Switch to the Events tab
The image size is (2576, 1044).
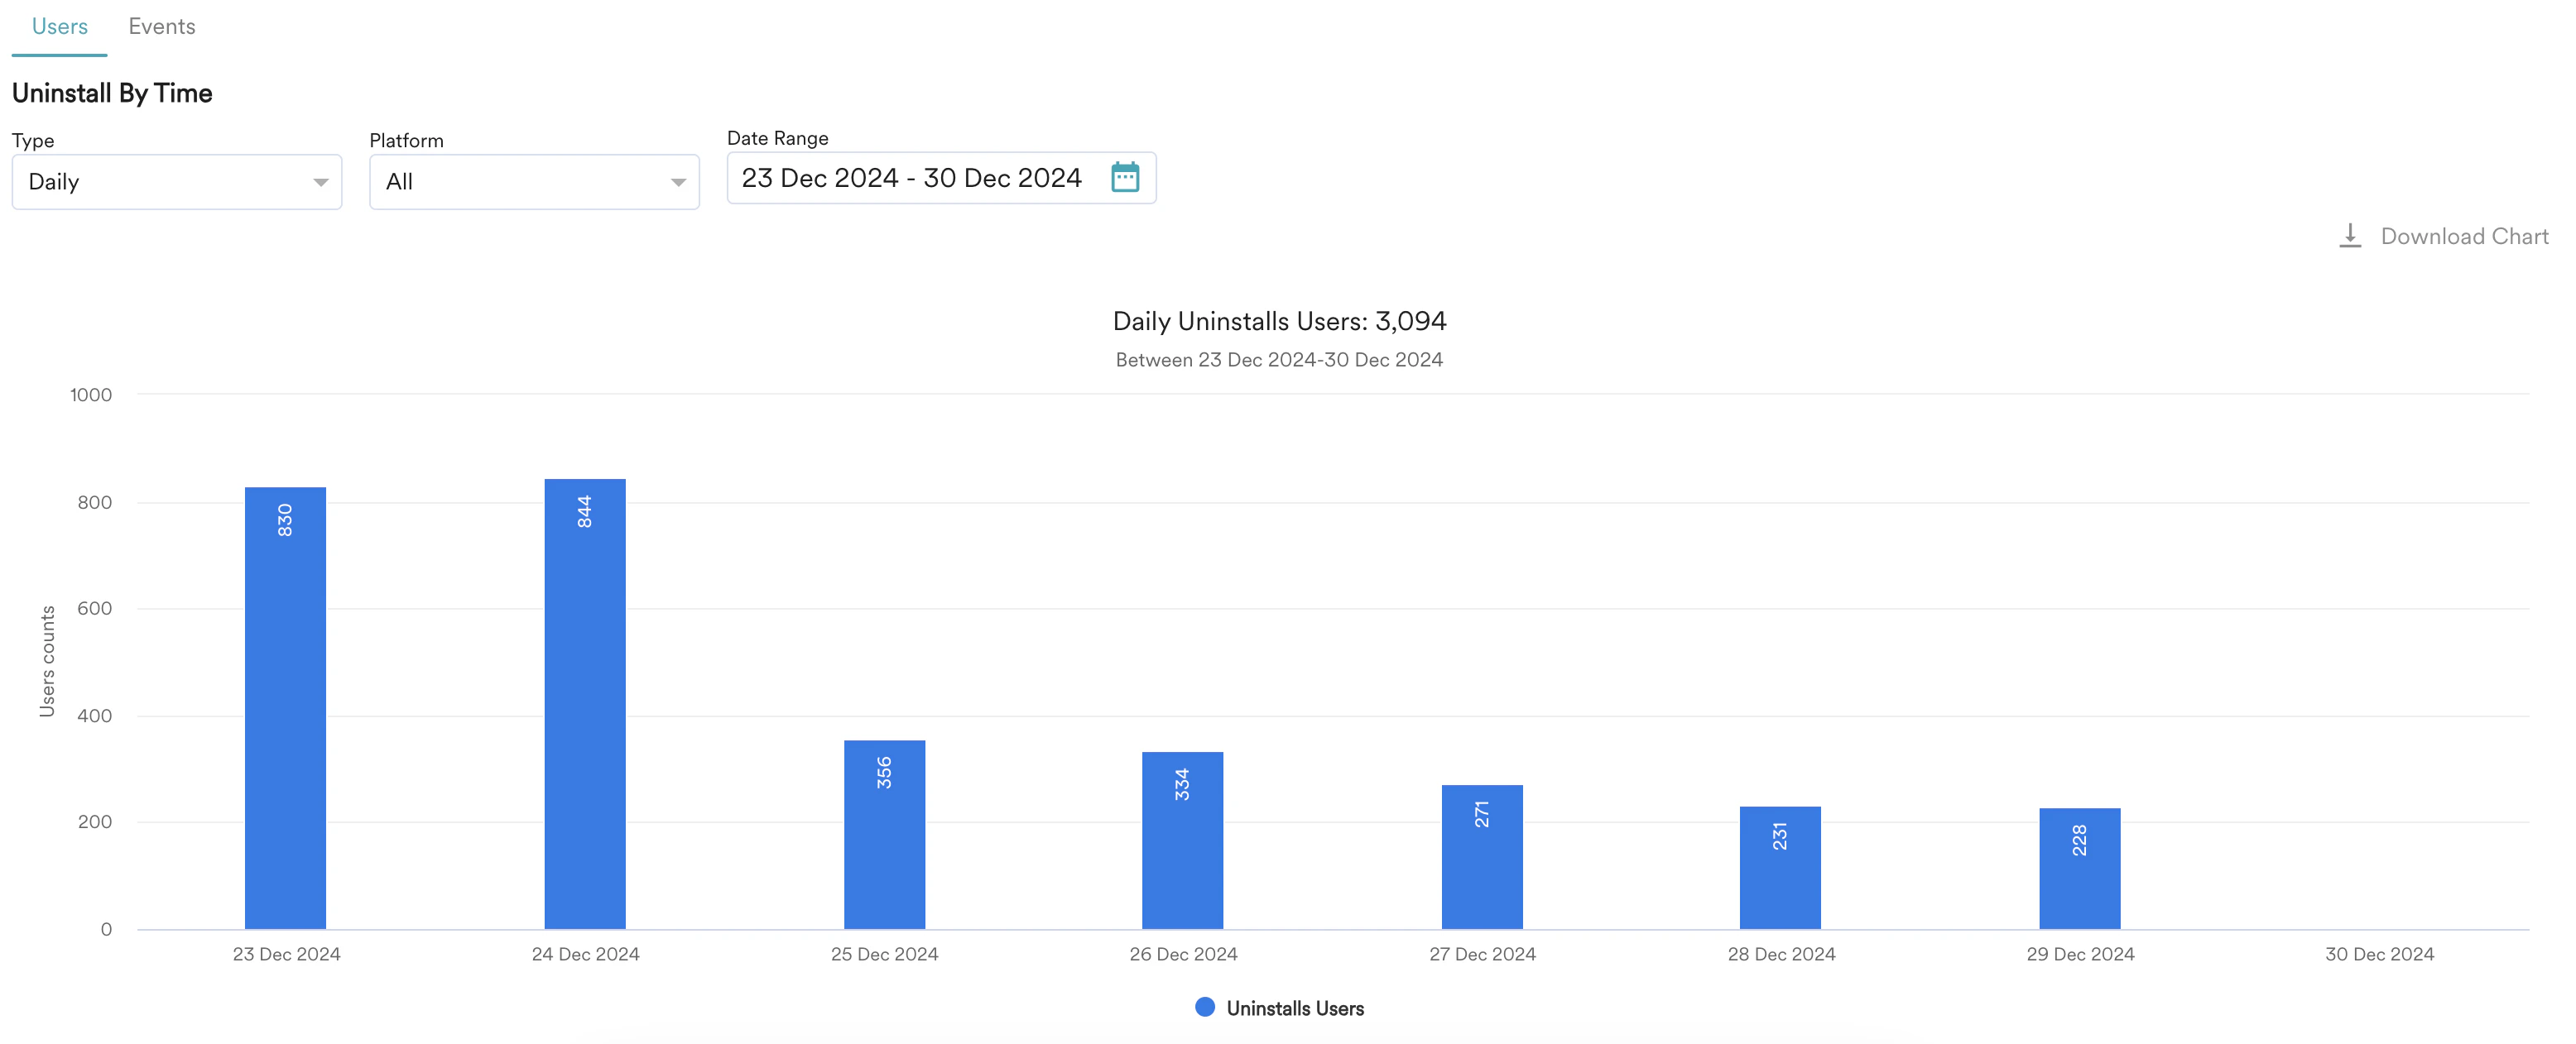(x=162, y=27)
